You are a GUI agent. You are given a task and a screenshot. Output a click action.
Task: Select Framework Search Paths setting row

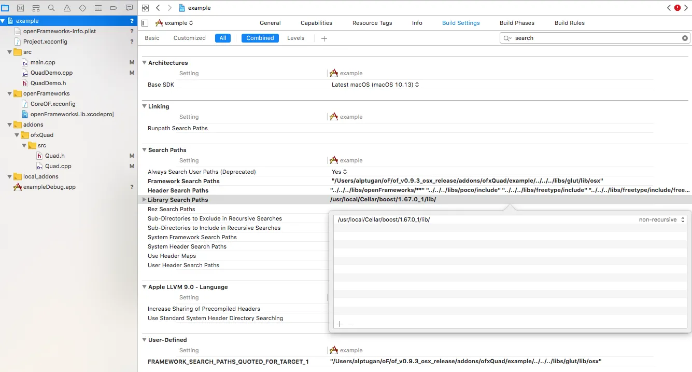[416, 181]
